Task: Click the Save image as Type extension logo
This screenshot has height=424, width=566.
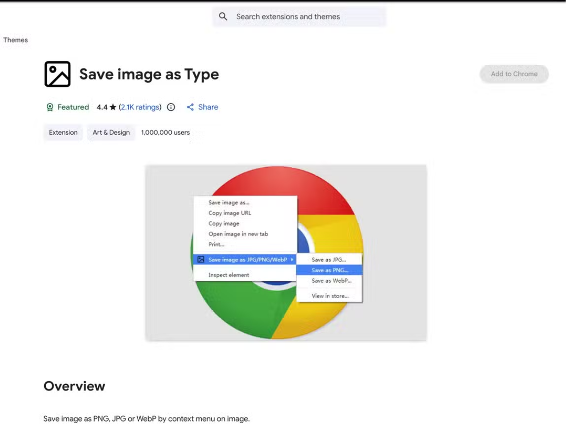Action: tap(57, 74)
